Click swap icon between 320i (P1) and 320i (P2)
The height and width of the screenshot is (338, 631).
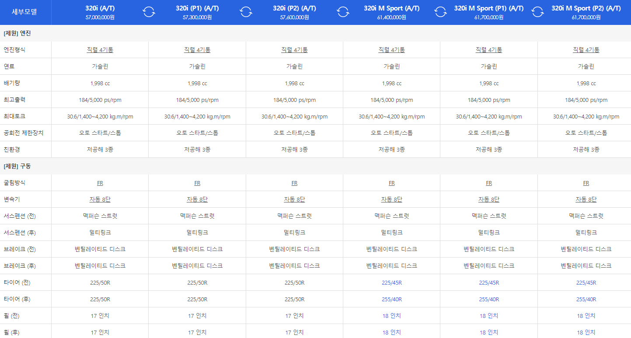click(246, 12)
